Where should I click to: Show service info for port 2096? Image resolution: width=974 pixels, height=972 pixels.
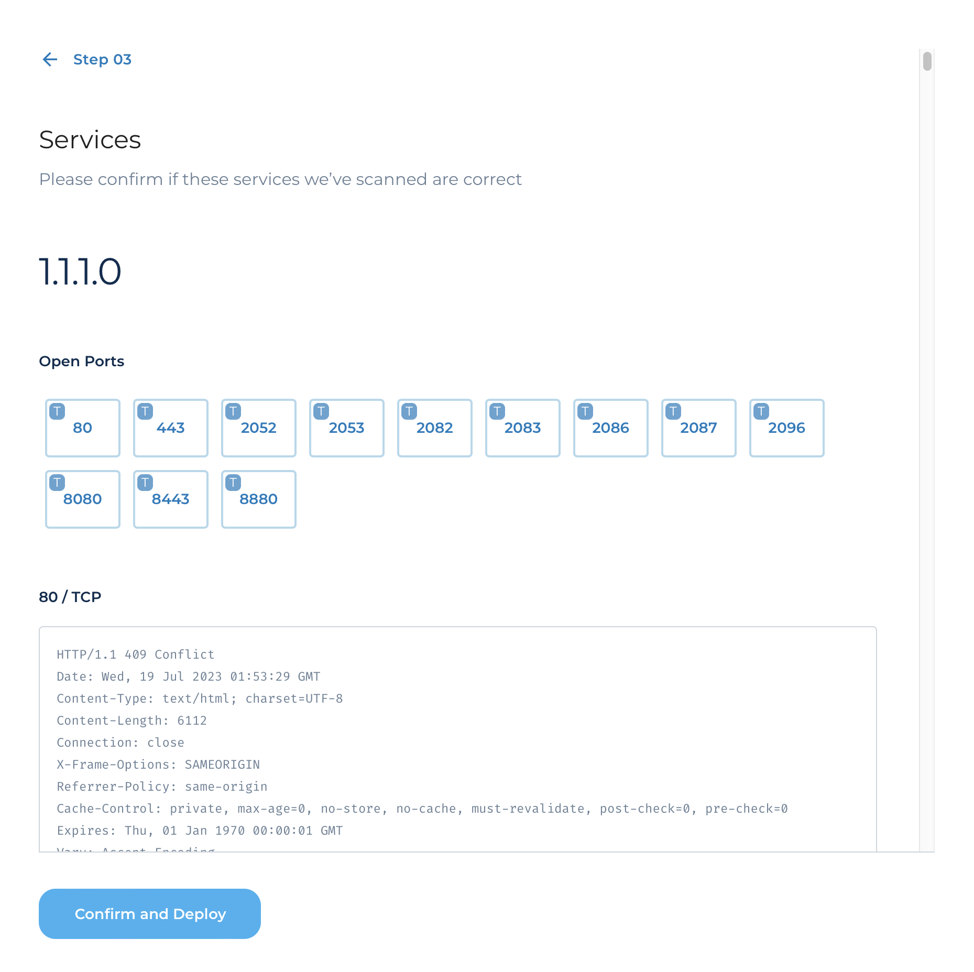787,428
